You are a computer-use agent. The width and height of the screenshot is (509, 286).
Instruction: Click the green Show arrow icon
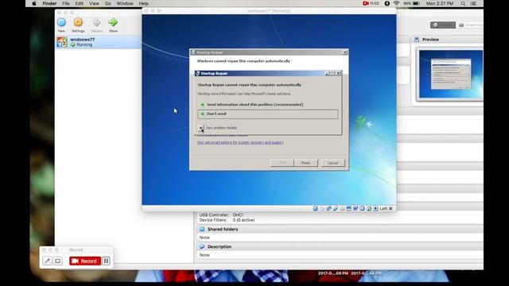click(113, 22)
